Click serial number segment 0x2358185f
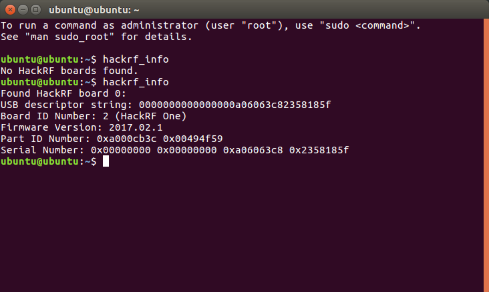Screen dimensions: 489x292 [319, 151]
